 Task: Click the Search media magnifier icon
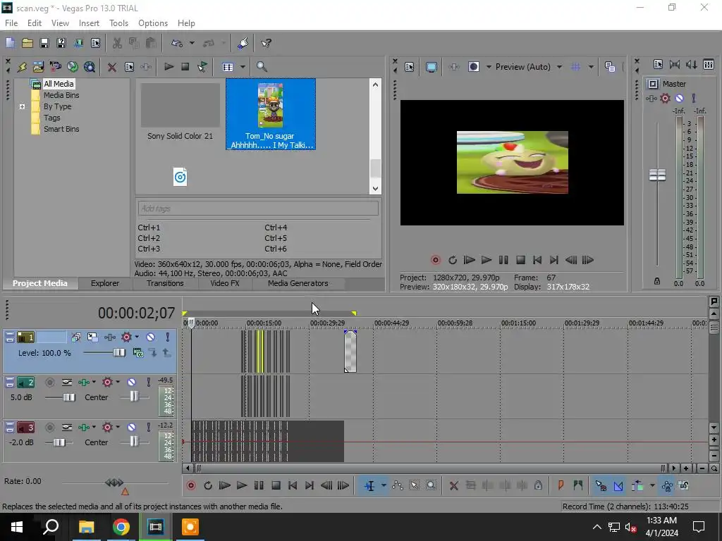click(x=262, y=67)
